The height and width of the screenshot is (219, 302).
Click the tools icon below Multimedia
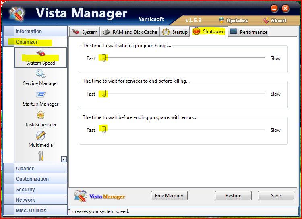(x=41, y=156)
